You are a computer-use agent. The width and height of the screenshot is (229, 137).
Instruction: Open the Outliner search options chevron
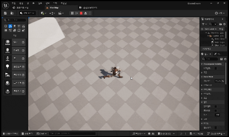[x=215, y=24]
